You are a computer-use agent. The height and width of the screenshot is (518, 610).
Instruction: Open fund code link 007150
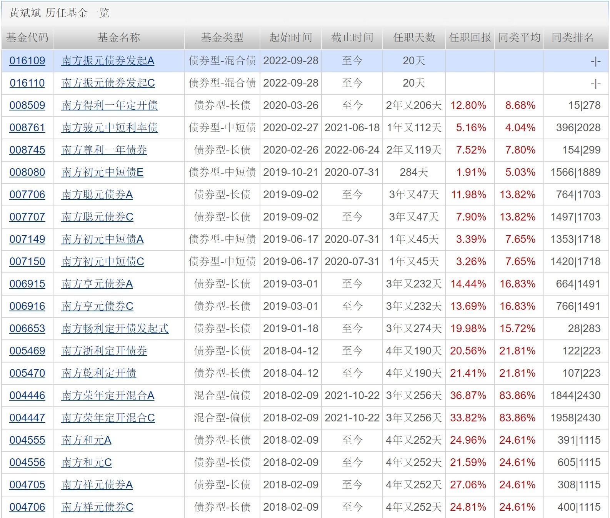point(27,262)
